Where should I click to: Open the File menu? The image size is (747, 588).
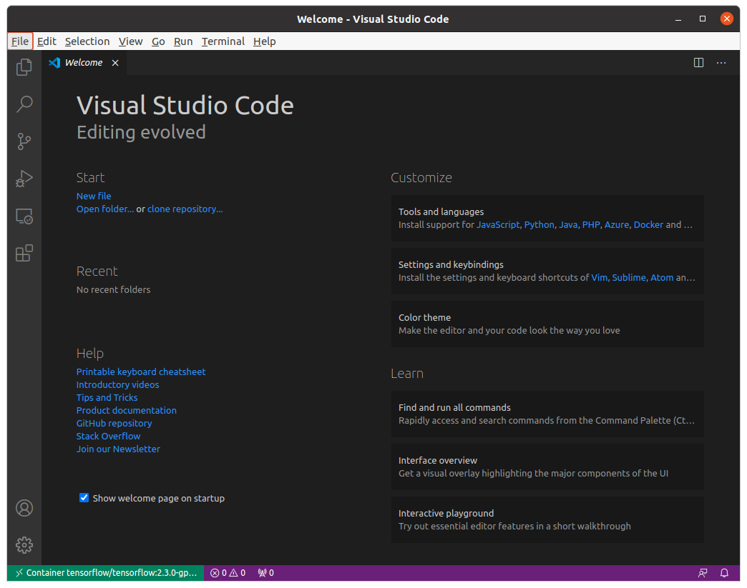20,41
